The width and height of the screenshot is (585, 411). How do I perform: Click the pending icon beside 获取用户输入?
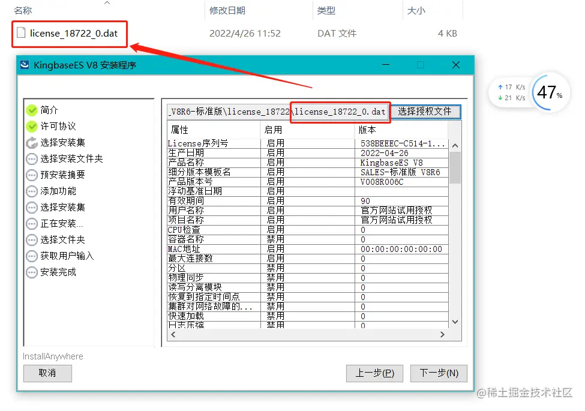coord(32,256)
